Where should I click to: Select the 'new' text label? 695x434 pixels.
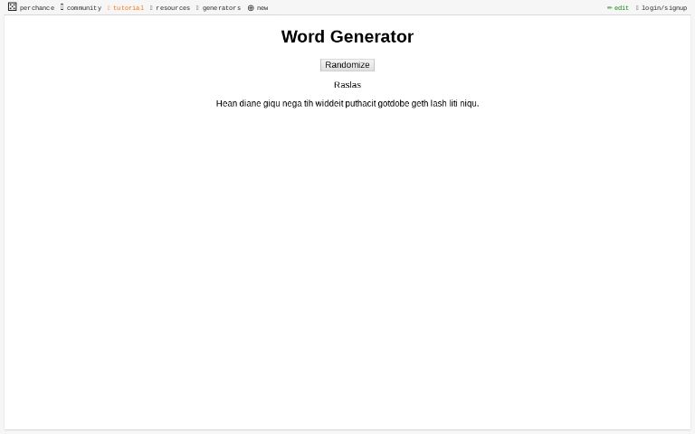(x=262, y=8)
